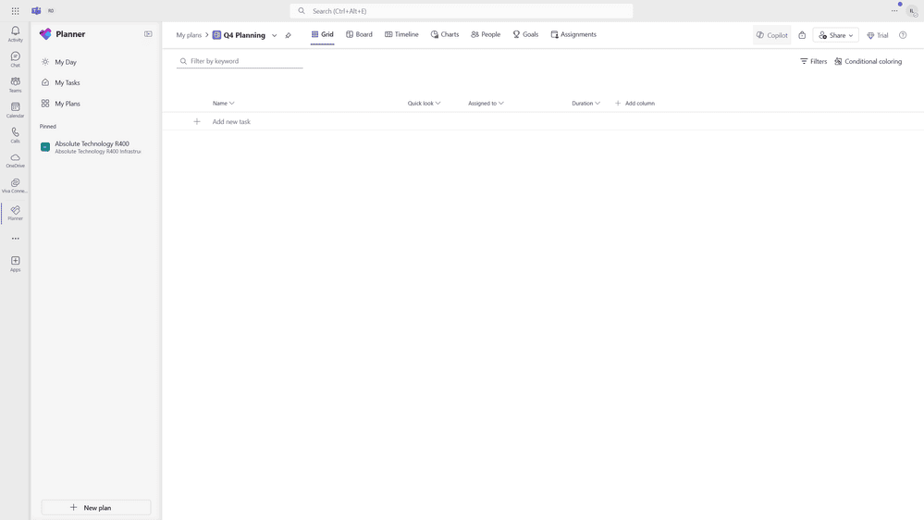Viewport: 924px width, 520px height.
Task: Open the My plans breadcrumb link
Action: pos(189,35)
